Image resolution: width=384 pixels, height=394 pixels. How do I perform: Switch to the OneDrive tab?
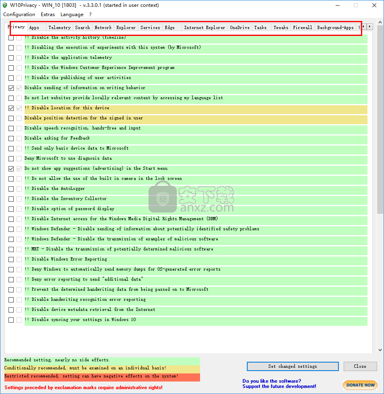240,27
